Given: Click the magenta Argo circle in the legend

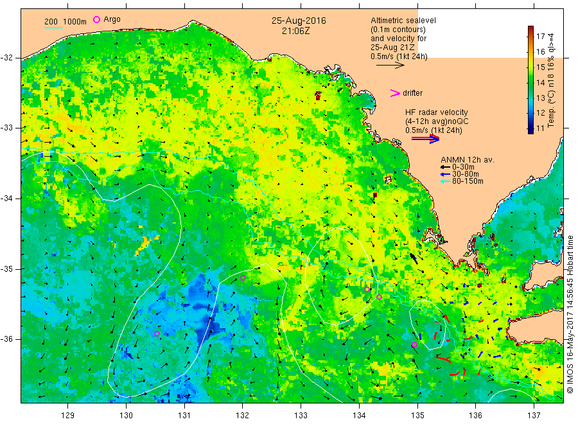Looking at the screenshot, I should (96, 19).
